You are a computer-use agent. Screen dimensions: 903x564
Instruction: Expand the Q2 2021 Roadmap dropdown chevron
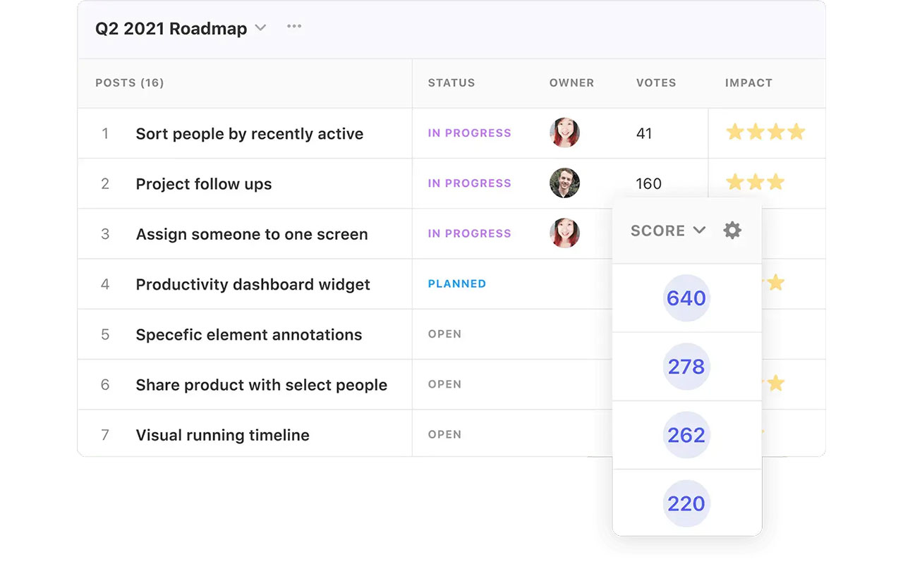[260, 28]
